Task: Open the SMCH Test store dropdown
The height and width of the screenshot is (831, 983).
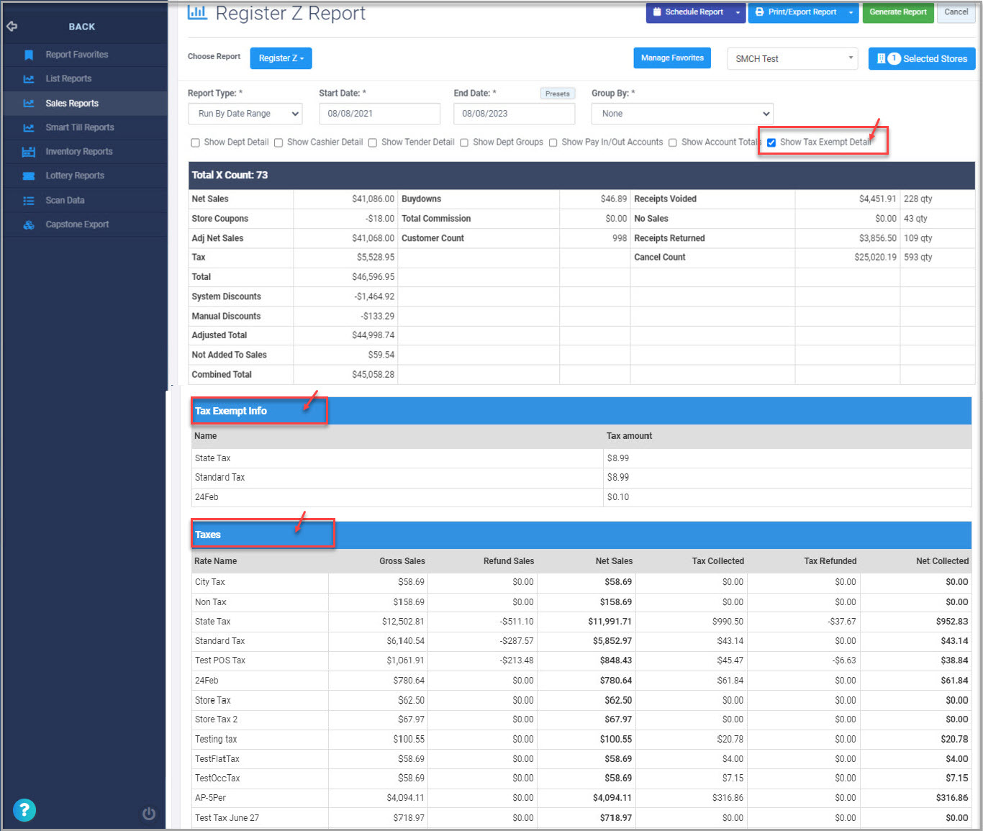Action: click(792, 59)
